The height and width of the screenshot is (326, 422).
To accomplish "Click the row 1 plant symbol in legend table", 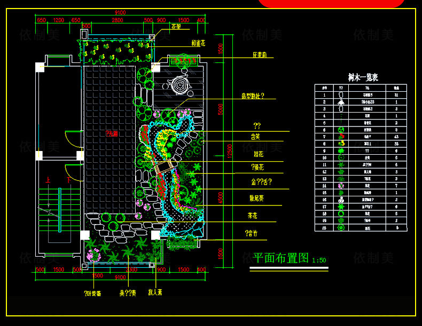I will coord(341,94).
